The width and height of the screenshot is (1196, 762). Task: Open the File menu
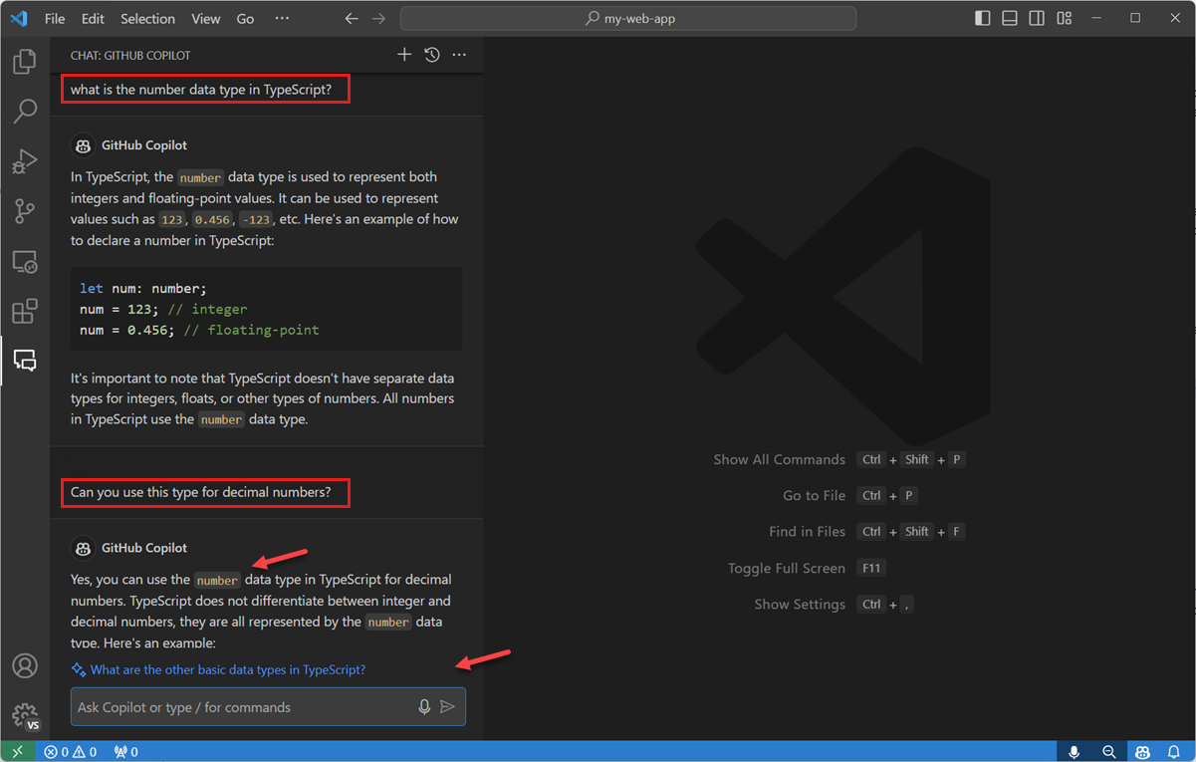(x=55, y=19)
